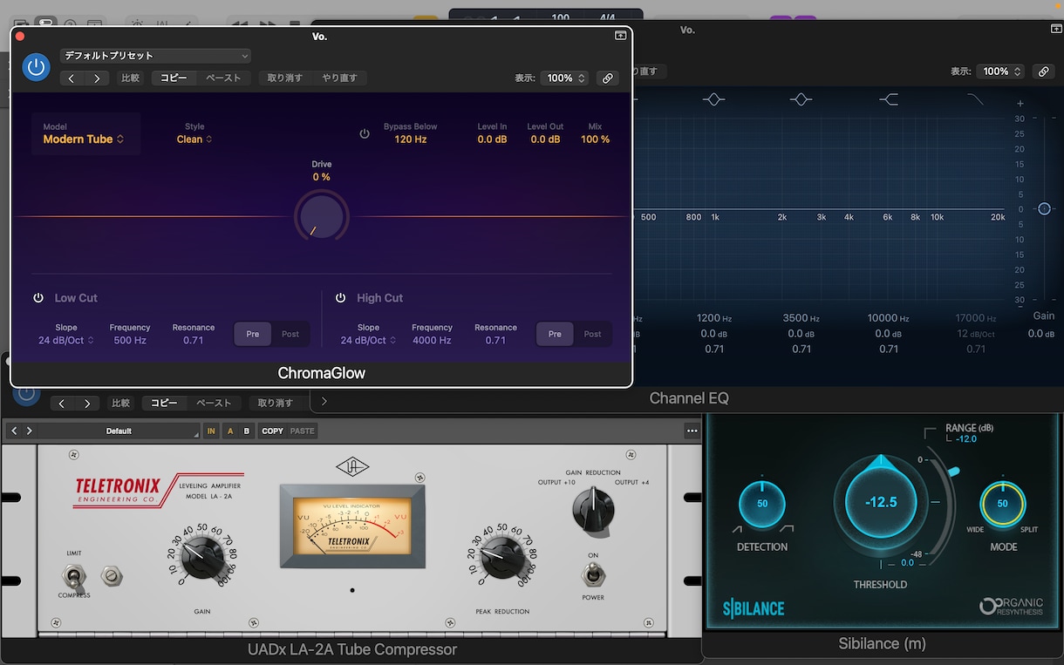Open Low Cut Slope 24 dB/Oct dropdown
This screenshot has height=665, width=1064.
(x=66, y=341)
